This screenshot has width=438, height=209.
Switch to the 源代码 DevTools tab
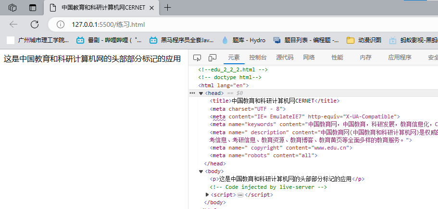[x=285, y=58]
